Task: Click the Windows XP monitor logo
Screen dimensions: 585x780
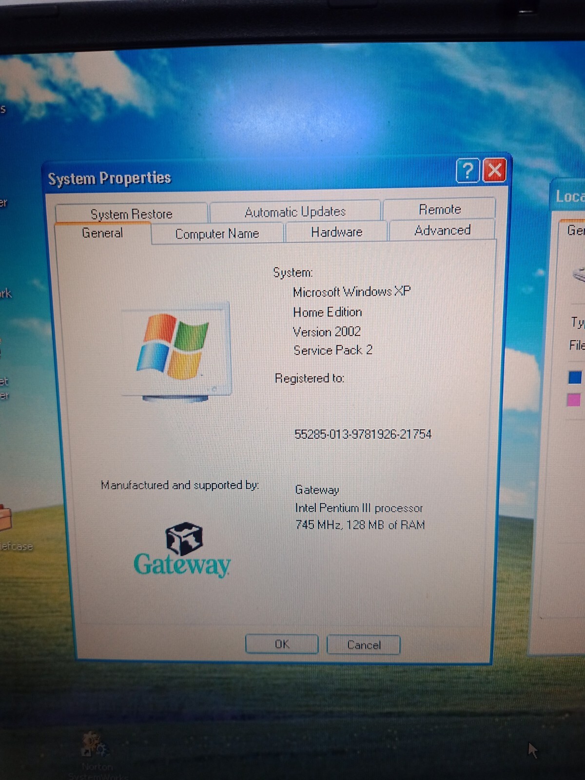Action: point(177,352)
